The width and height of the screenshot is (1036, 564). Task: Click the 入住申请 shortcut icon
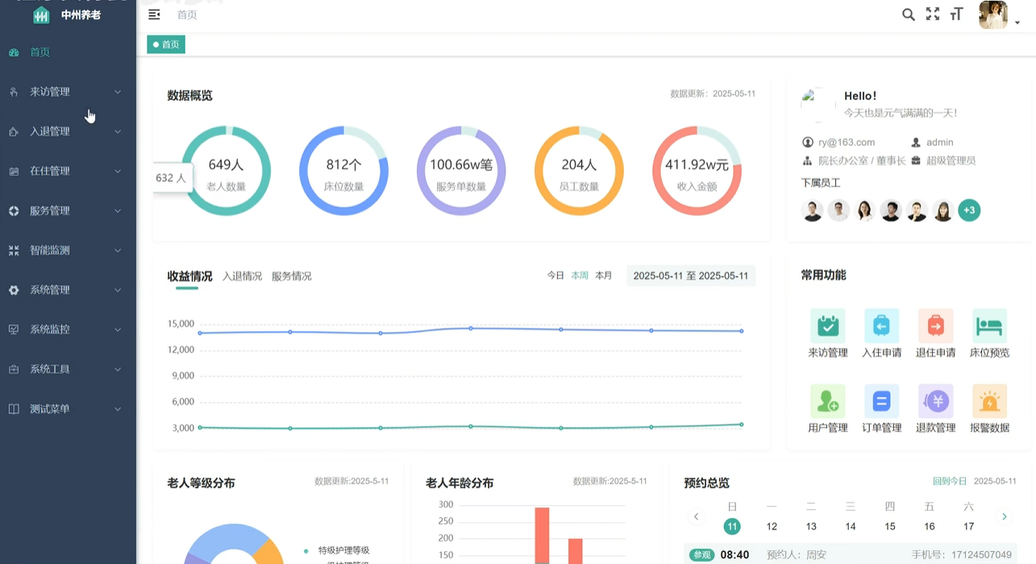(x=881, y=326)
